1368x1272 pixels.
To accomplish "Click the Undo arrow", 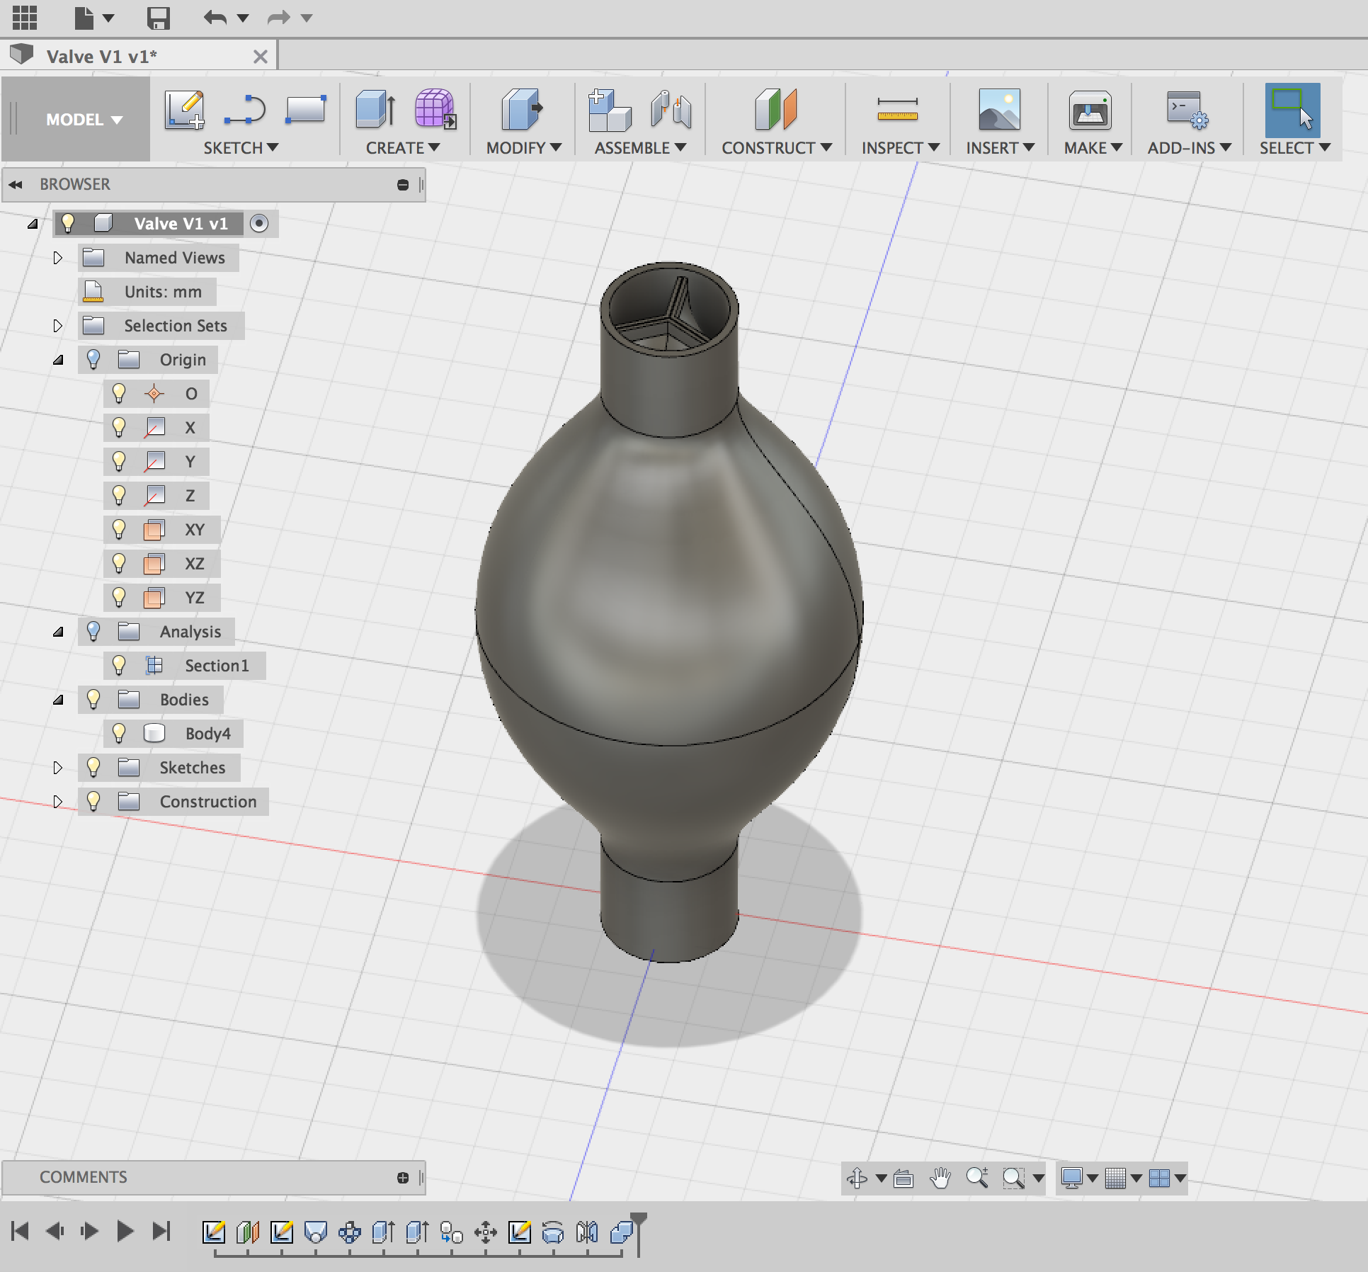I will pos(215,18).
